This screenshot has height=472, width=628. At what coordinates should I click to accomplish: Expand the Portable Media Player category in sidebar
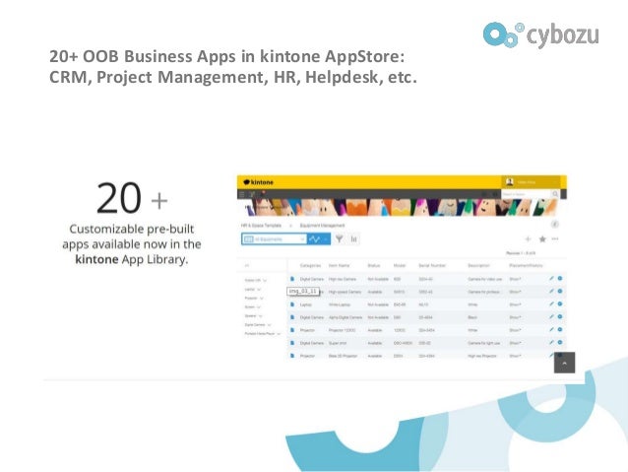coord(279,334)
